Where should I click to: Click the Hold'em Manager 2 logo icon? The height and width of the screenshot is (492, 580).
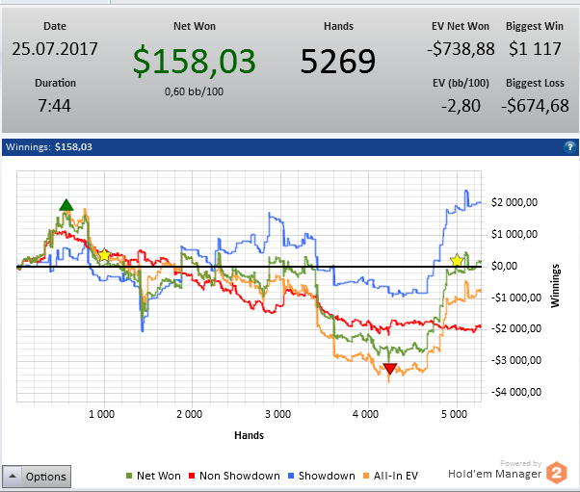556,473
